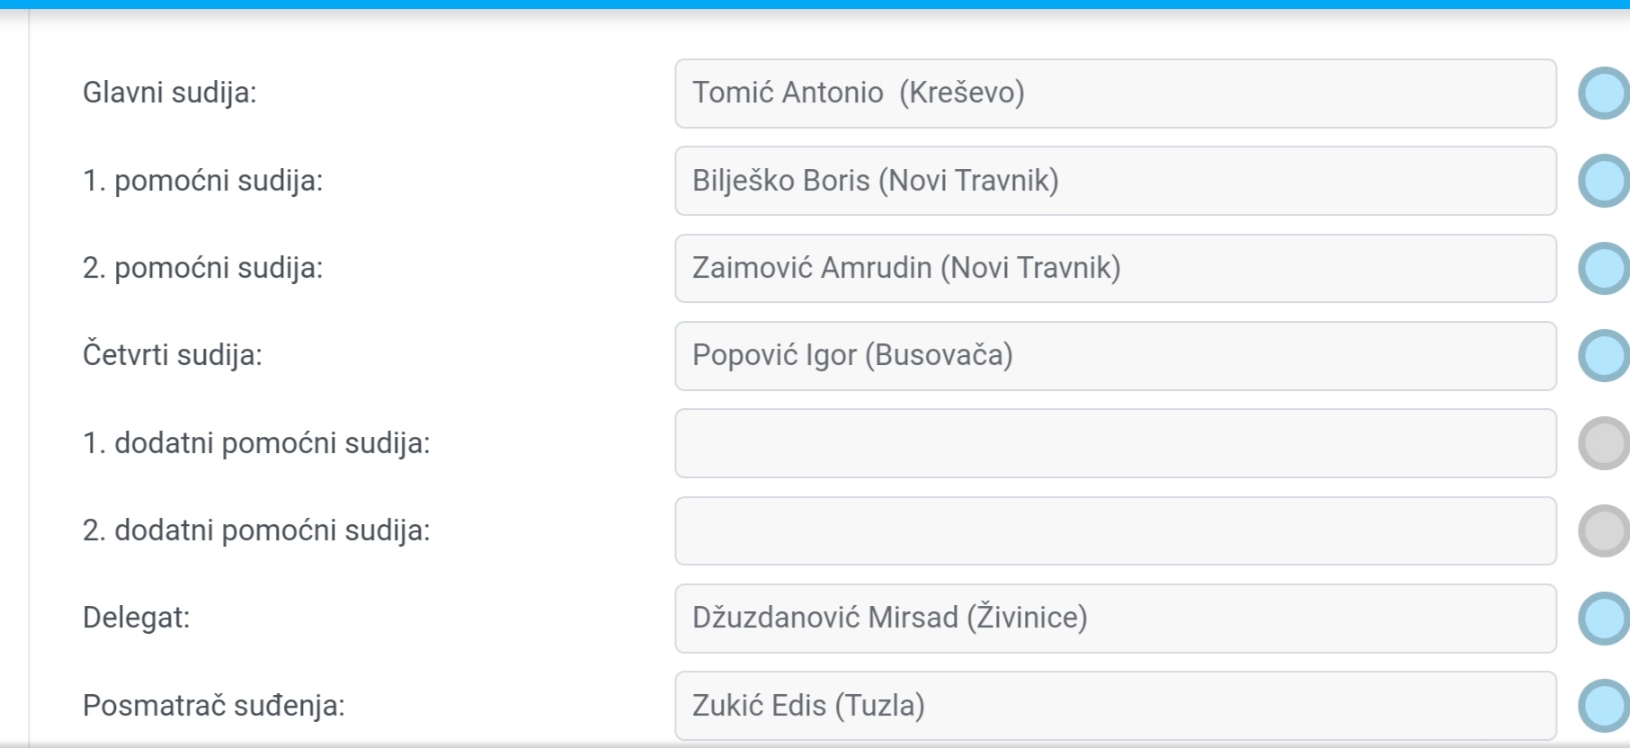Screen dimensions: 1630x748
Task: Click gray circle for 1. dodatni pomoćni sudija
Action: [x=1604, y=443]
